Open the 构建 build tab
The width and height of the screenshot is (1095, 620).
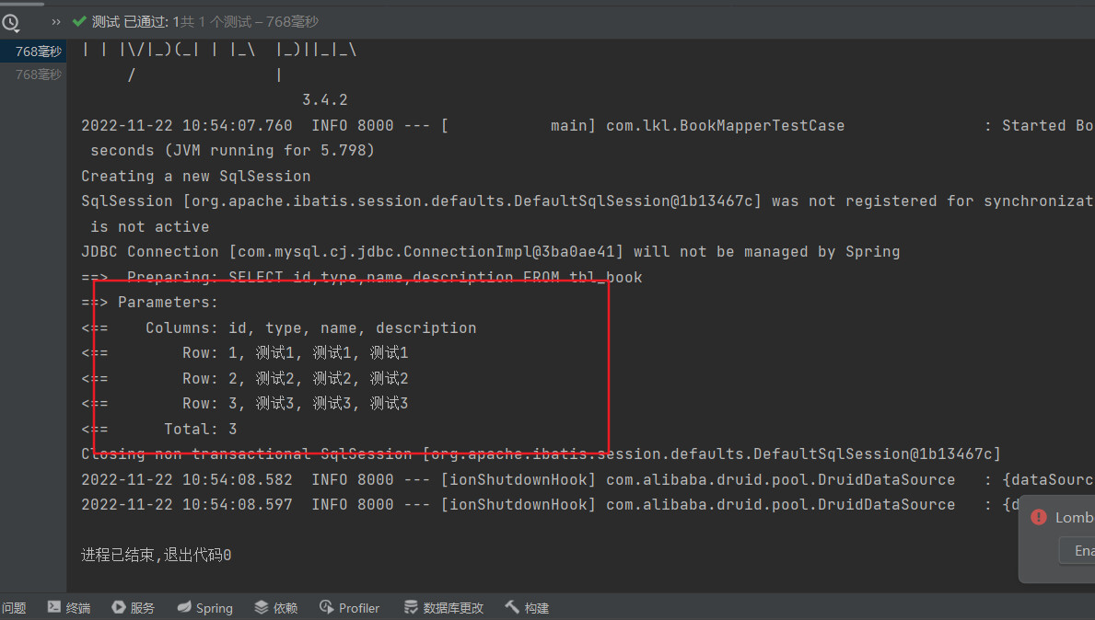(528, 608)
